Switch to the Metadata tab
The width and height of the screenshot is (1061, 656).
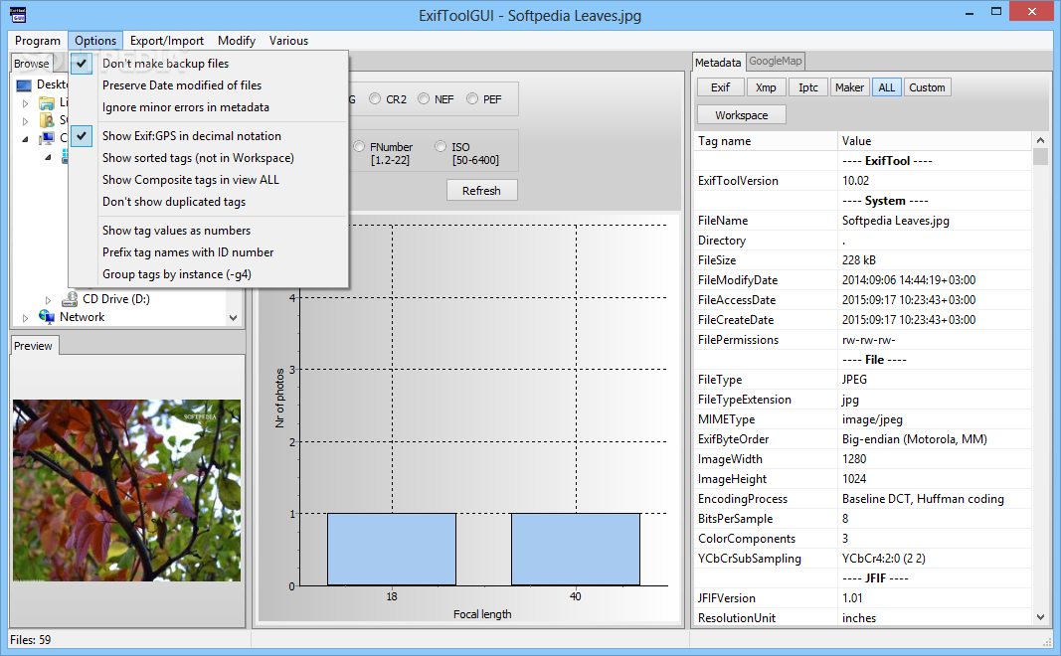[718, 63]
